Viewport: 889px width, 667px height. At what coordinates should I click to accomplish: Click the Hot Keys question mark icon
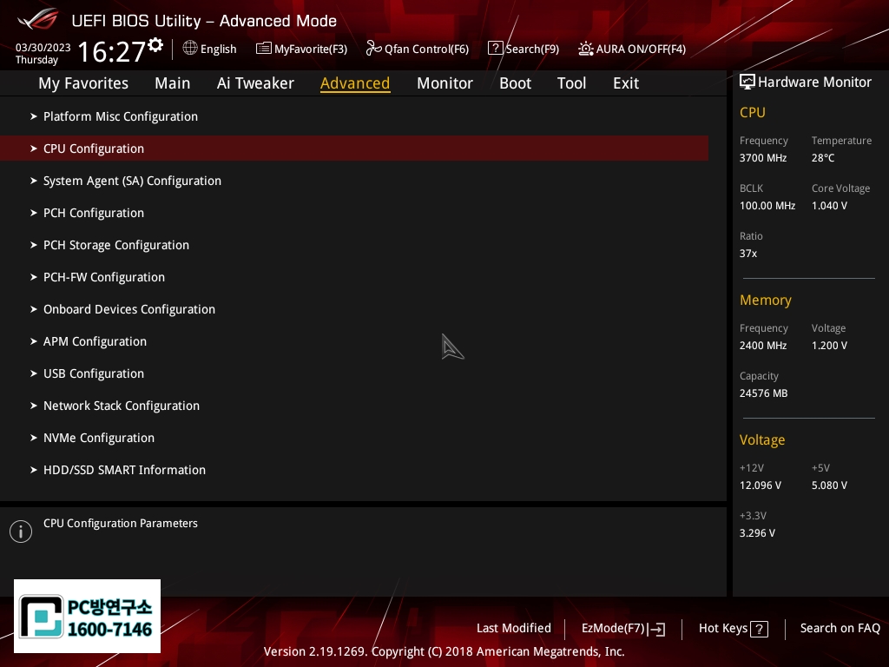759,629
